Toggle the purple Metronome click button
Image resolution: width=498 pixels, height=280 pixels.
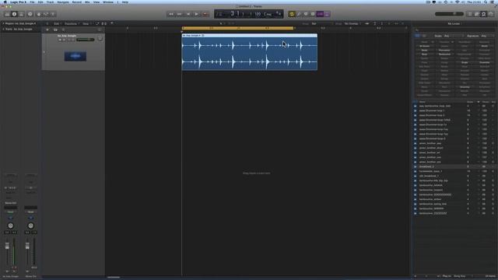point(327,14)
